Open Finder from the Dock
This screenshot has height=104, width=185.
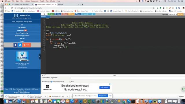pyautogui.click(x=6, y=101)
